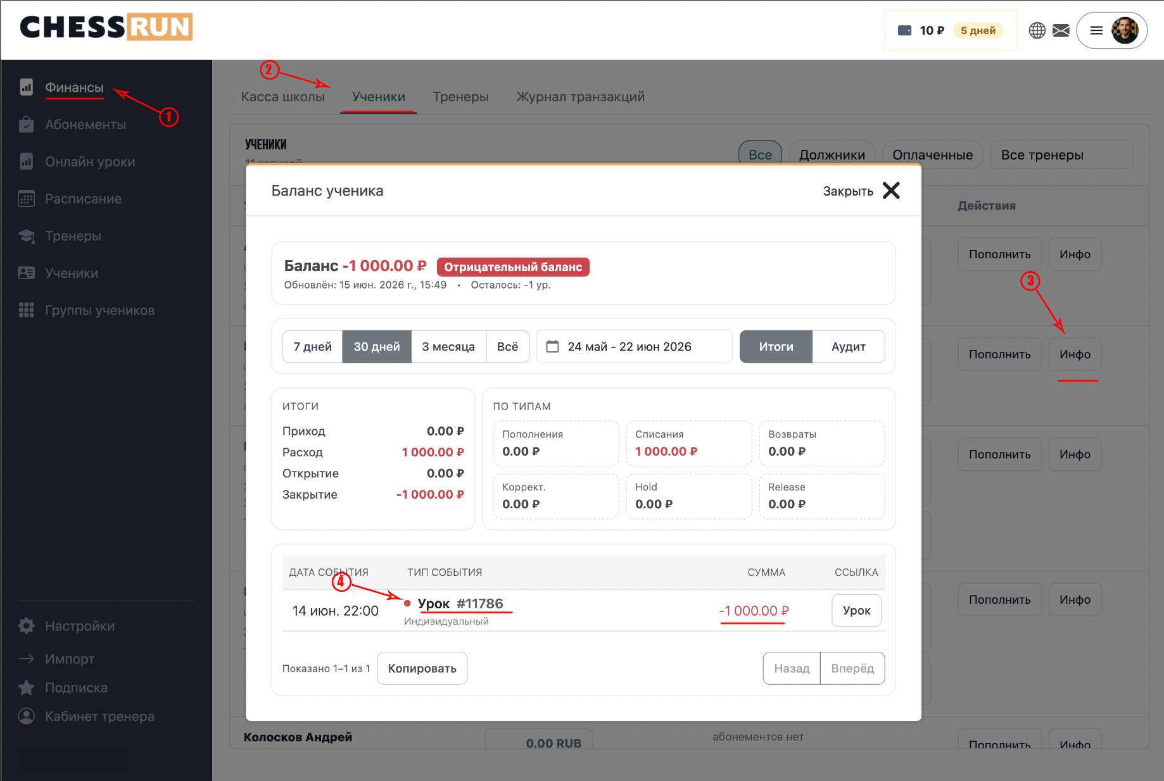Click calendar icon in date range
This screenshot has height=781, width=1164.
552,346
